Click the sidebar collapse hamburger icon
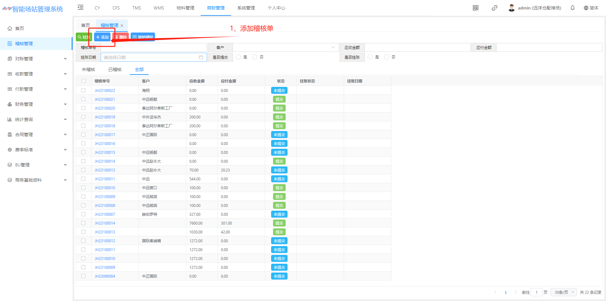The width and height of the screenshot is (606, 301). [x=80, y=8]
